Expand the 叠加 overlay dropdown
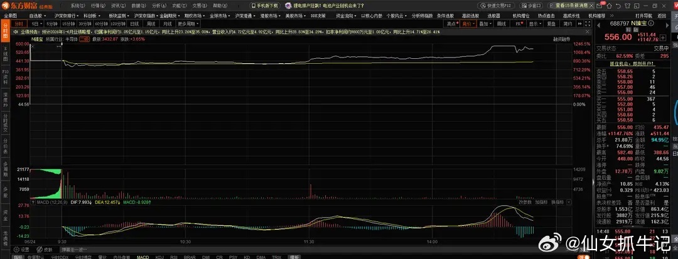 click(x=485, y=24)
